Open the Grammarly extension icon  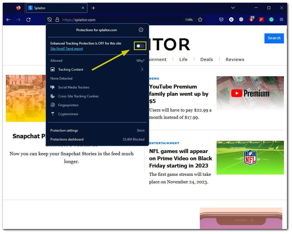271,19
